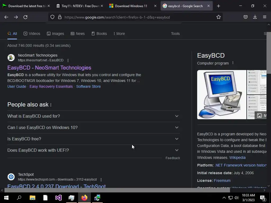Open the Freemium license link
This screenshot has height=203, width=271.
[x=222, y=181]
